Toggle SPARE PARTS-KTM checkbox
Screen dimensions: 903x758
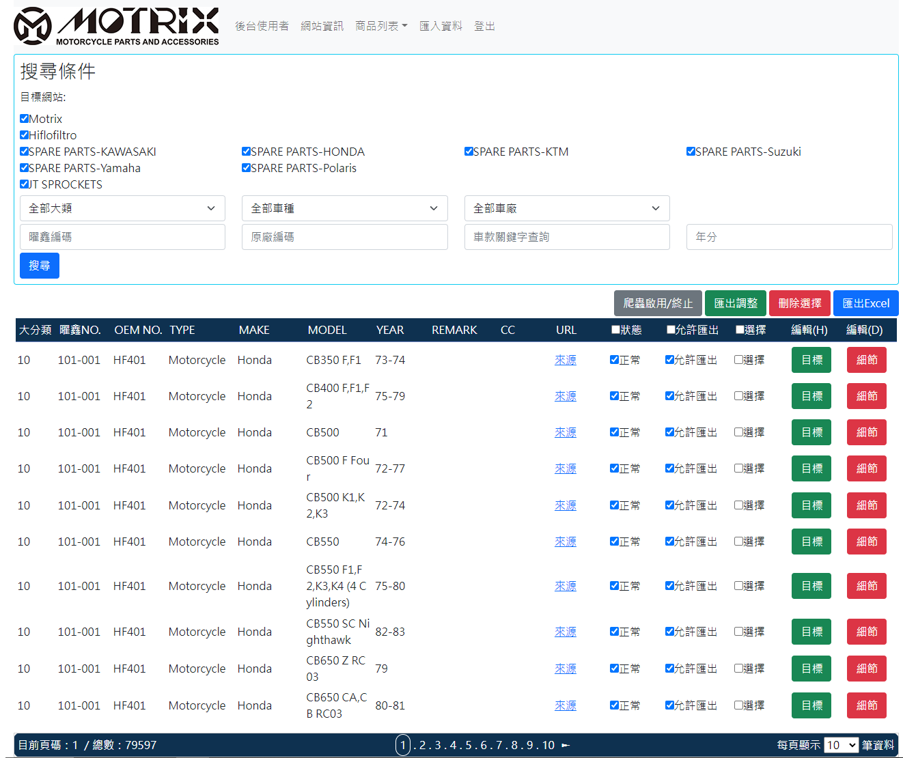point(469,151)
